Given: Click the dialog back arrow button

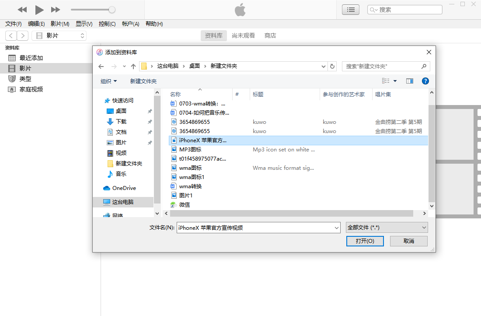Looking at the screenshot, I should [x=101, y=67].
